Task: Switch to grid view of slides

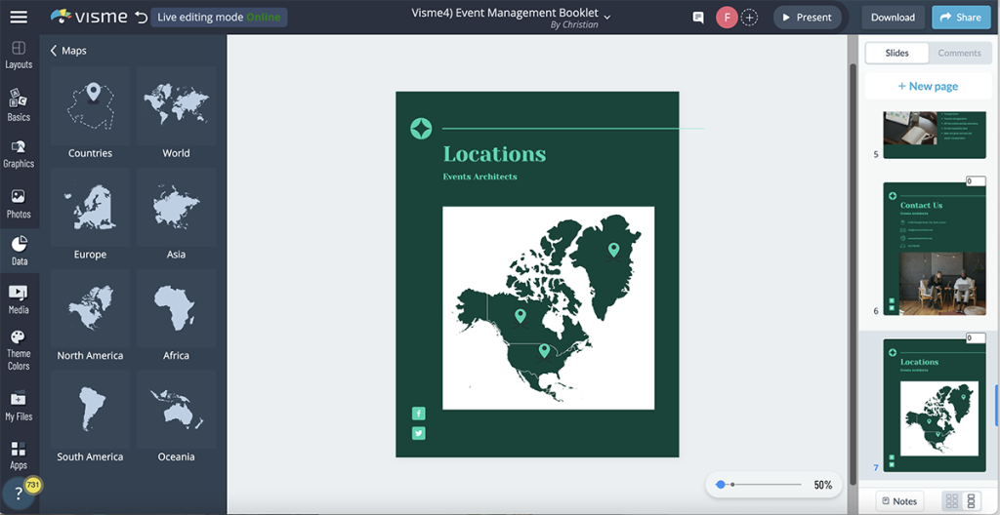Action: point(950,501)
